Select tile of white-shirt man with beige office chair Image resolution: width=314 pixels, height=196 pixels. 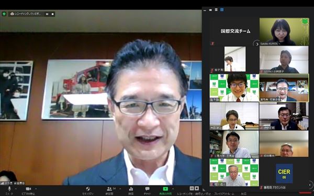[234, 116]
